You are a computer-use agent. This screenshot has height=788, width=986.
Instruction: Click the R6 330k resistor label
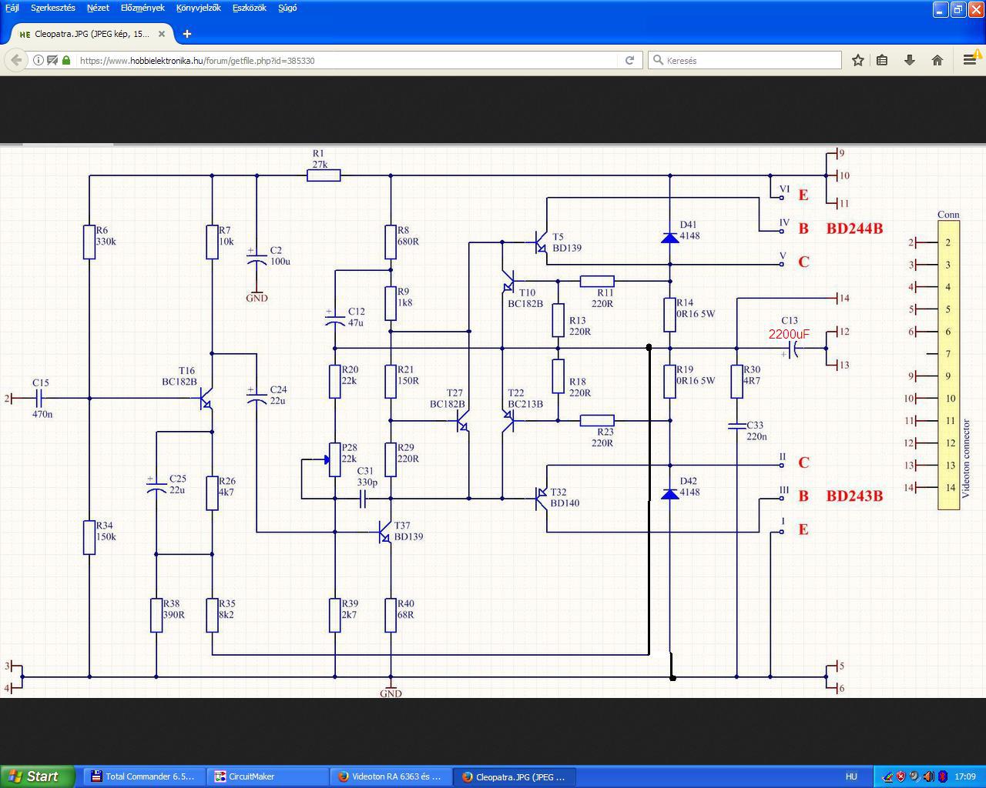click(106, 235)
